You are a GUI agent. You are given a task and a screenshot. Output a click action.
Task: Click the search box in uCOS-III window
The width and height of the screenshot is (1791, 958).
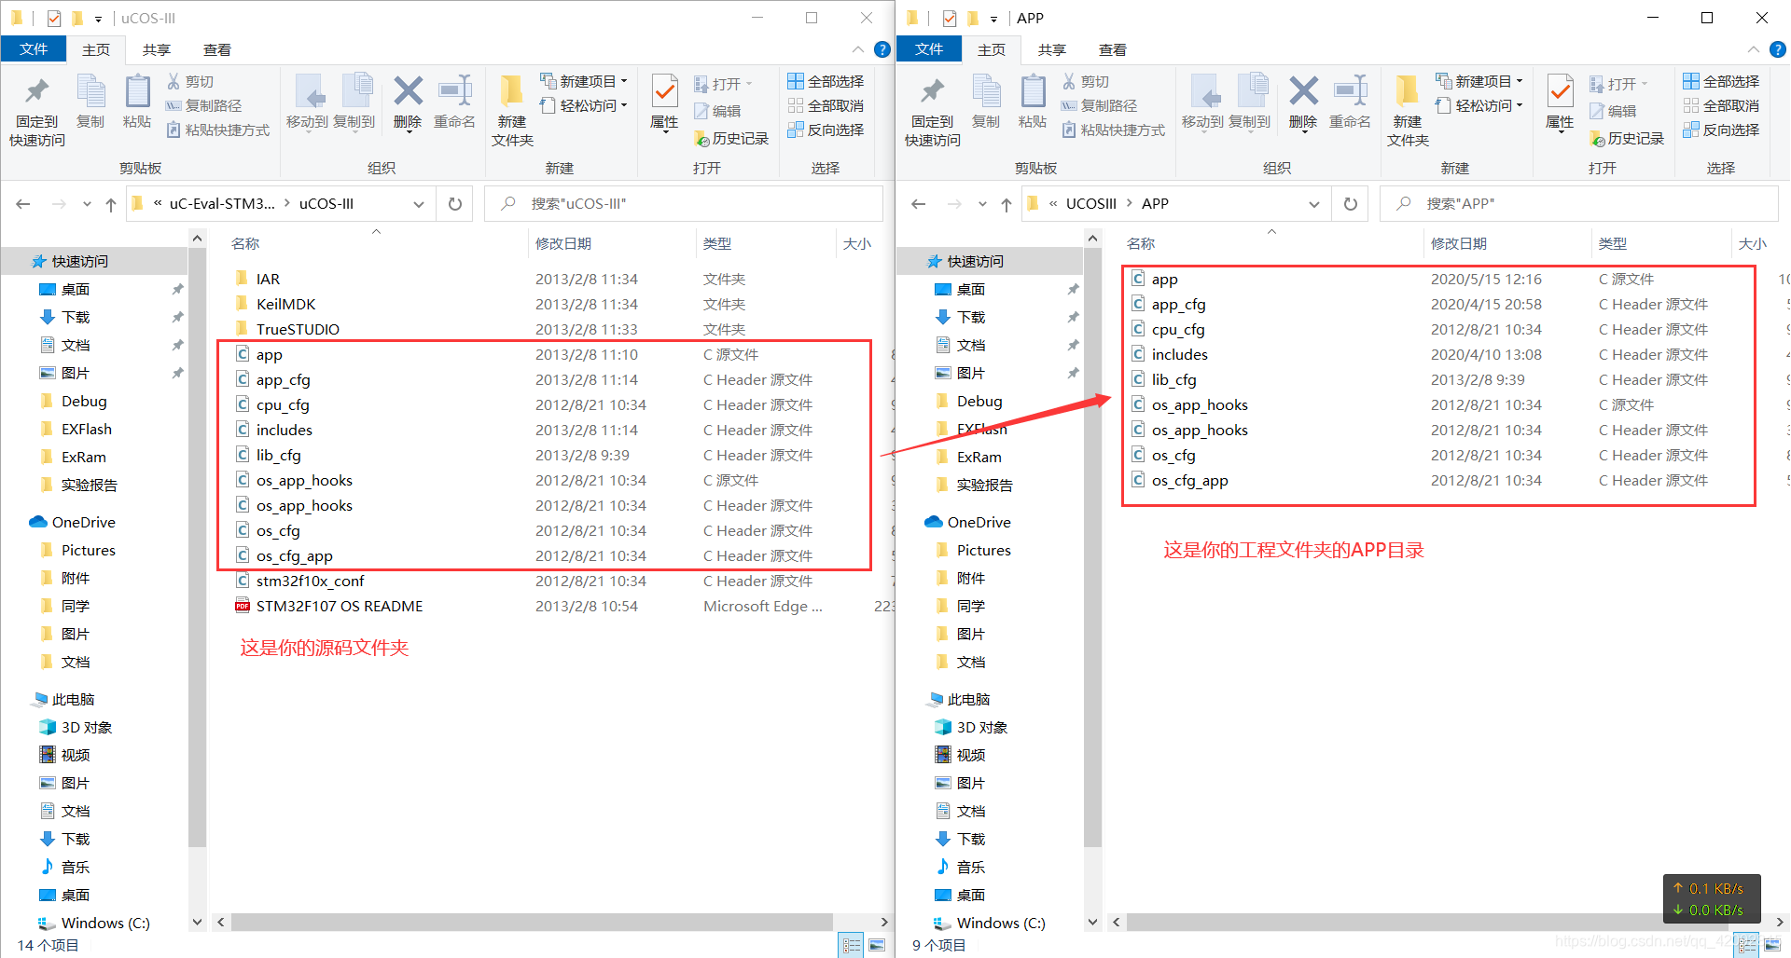coord(684,204)
